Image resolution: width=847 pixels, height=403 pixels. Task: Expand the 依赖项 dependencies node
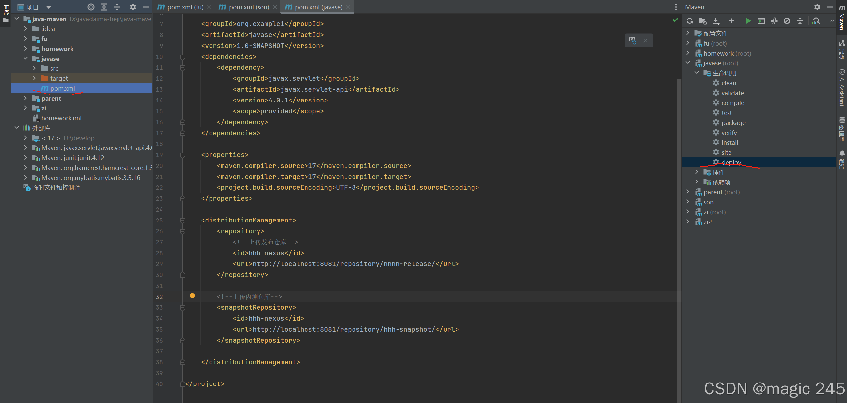coord(697,182)
